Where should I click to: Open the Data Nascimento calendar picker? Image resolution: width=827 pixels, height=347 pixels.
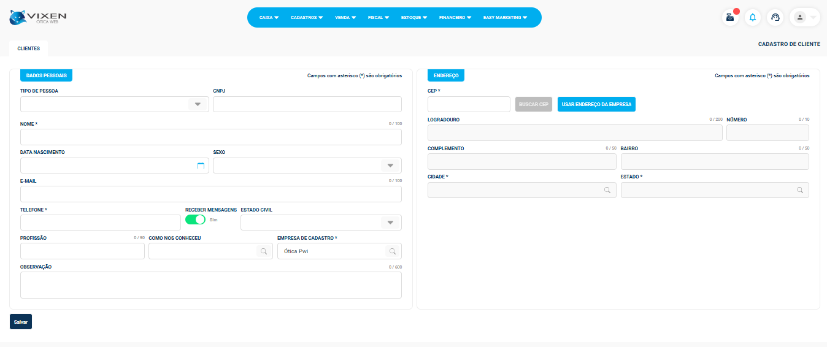tap(200, 166)
